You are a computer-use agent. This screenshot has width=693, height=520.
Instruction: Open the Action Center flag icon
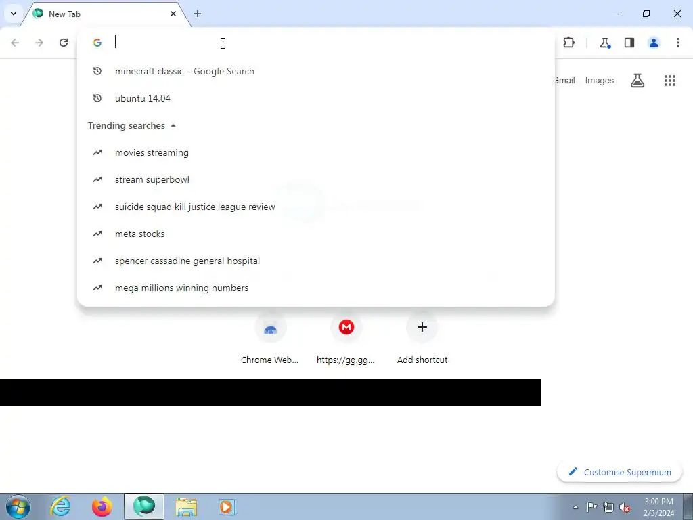tap(591, 507)
